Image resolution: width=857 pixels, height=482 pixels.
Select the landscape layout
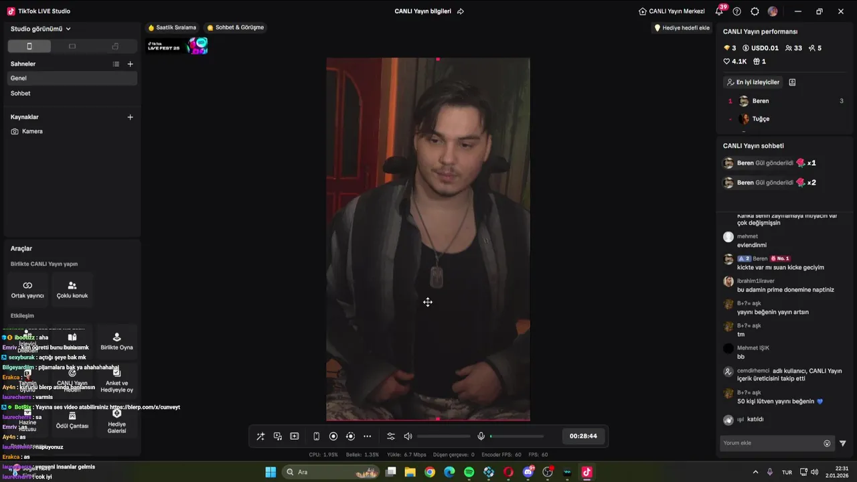pos(72,46)
